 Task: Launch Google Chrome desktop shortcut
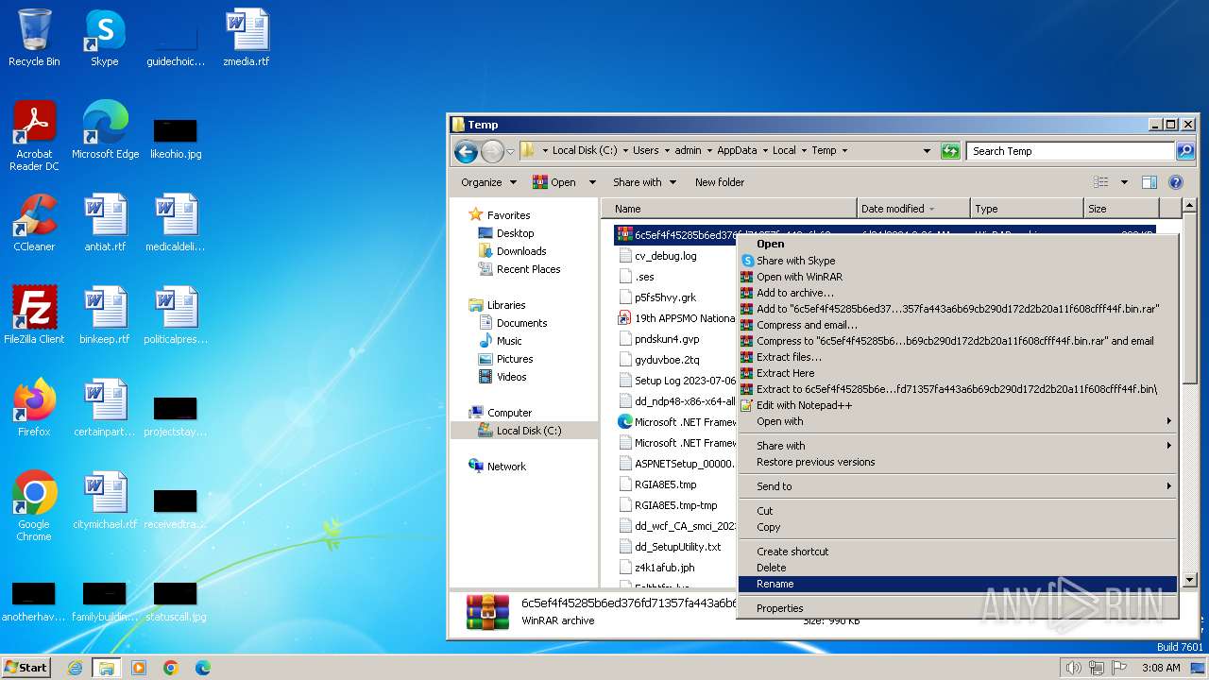[34, 506]
